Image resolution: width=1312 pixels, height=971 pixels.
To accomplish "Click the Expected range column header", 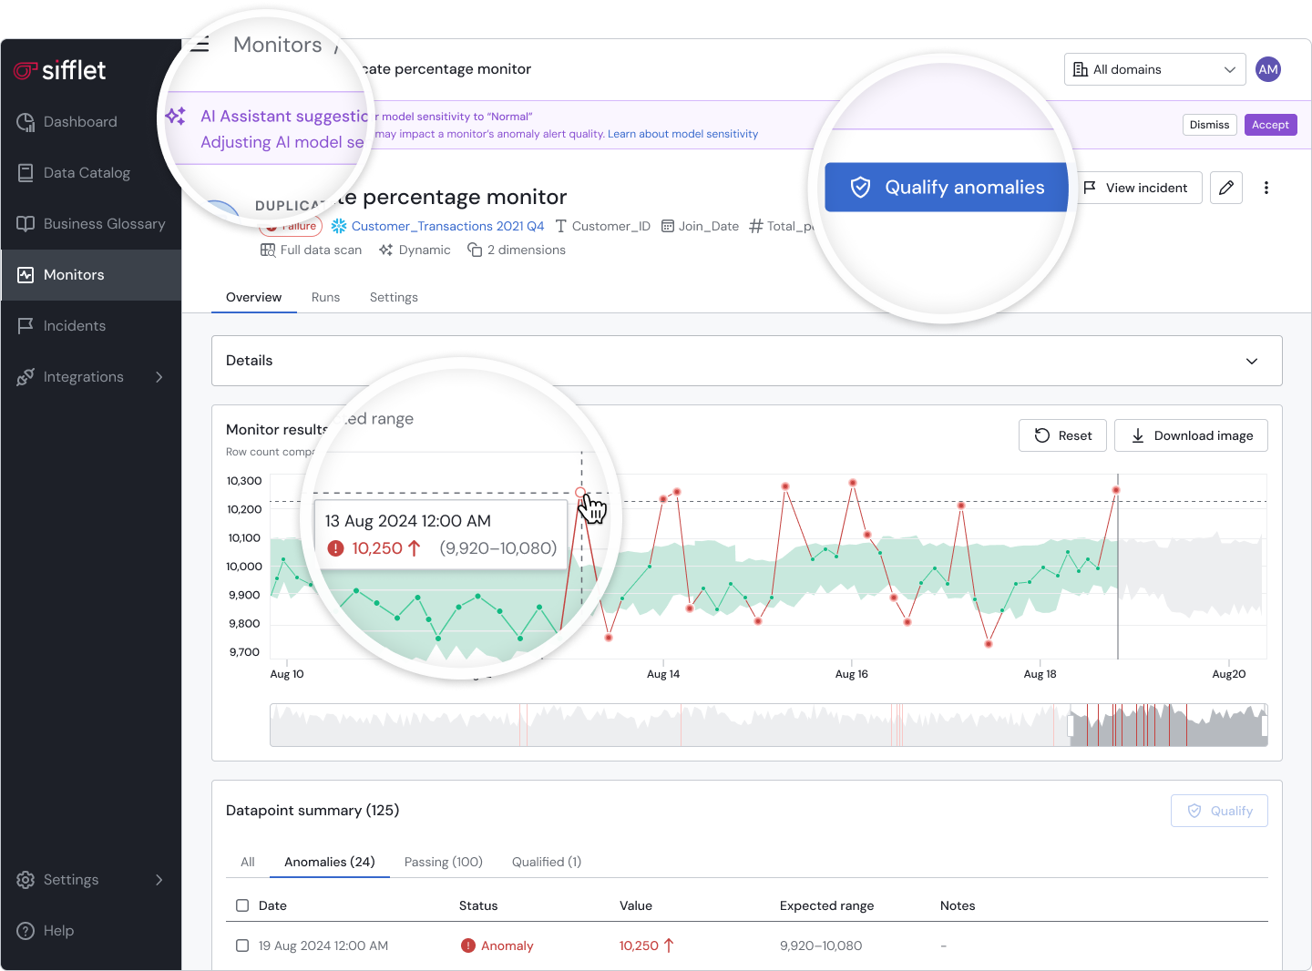I will 826,905.
